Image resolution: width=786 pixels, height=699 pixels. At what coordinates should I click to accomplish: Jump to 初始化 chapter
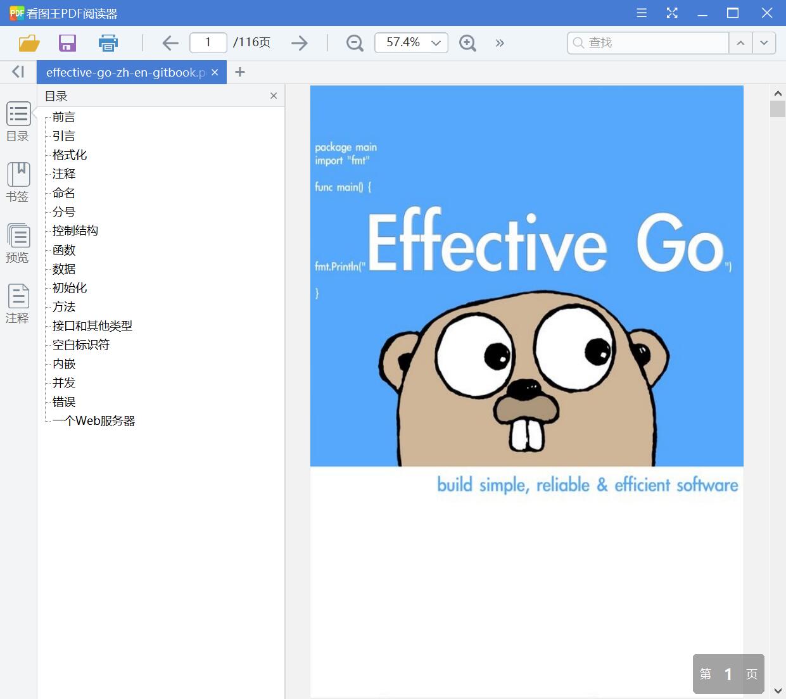[70, 288]
